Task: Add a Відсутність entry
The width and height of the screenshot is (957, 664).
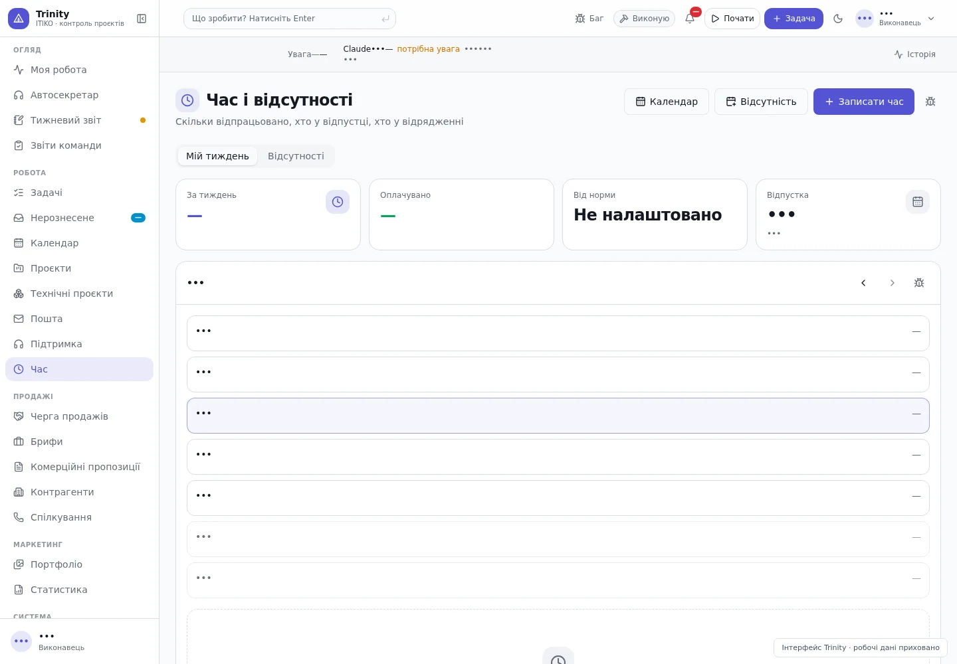Action: 761,102
